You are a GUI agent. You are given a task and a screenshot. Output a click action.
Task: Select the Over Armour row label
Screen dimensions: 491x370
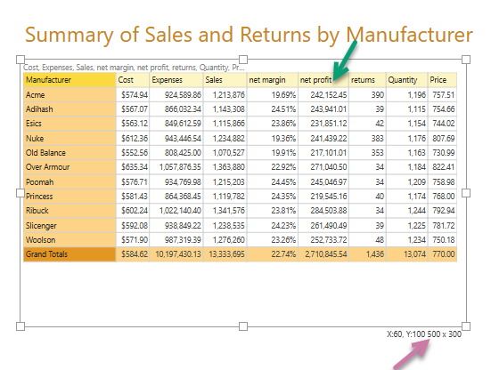coord(70,167)
